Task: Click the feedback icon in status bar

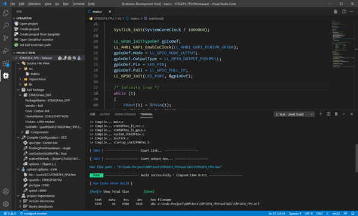Action: click(x=345, y=214)
